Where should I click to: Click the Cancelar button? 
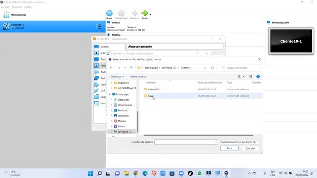(250, 148)
